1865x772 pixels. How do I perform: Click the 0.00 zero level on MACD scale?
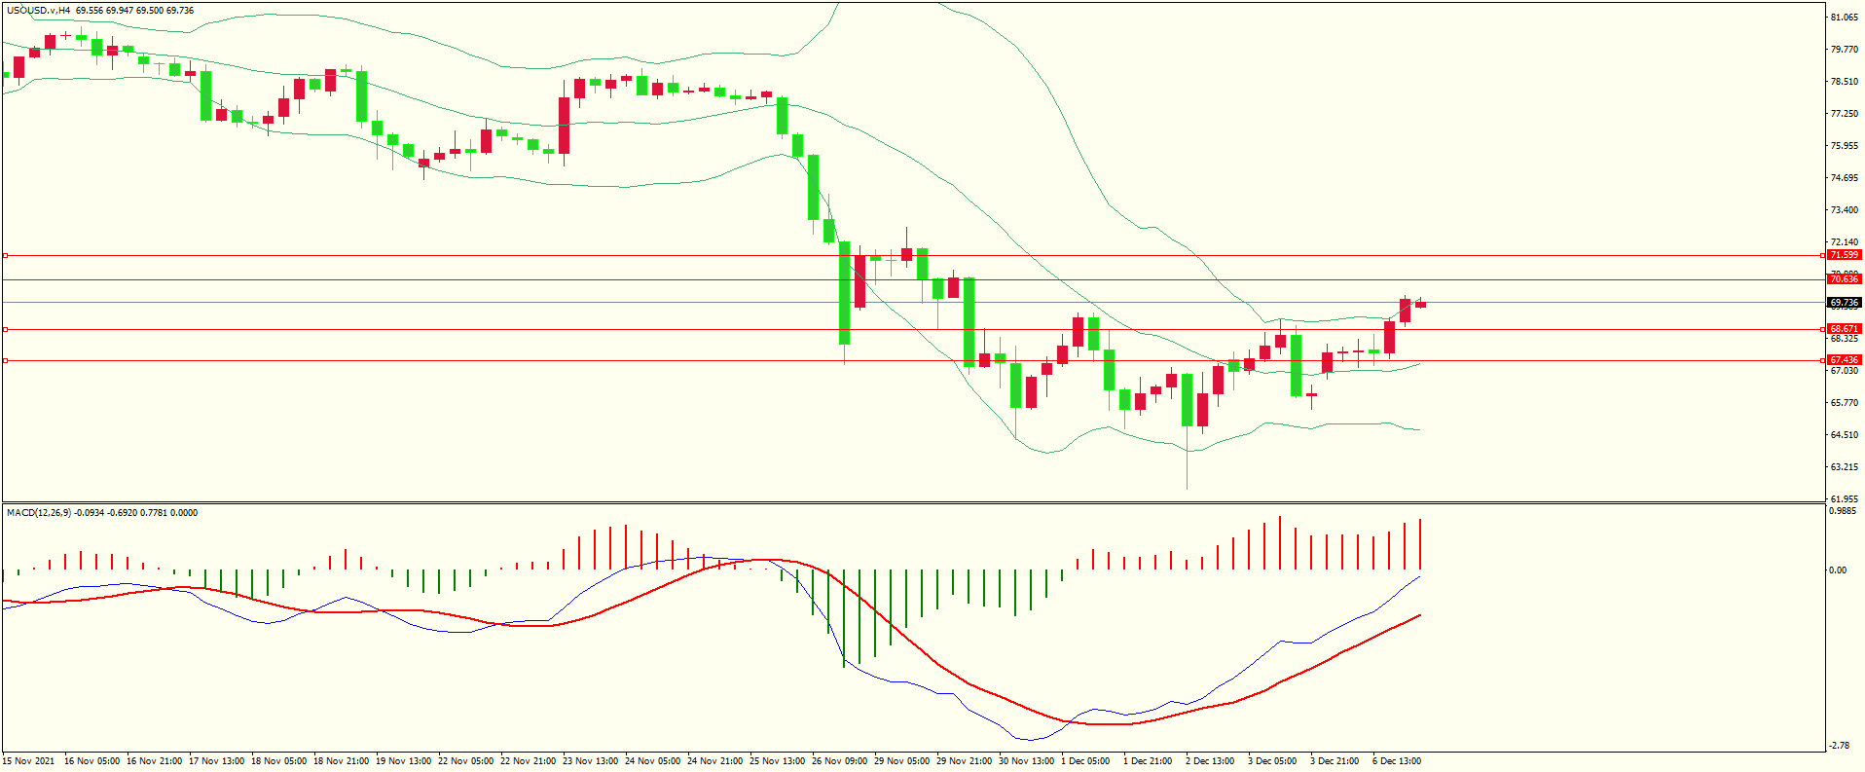(x=1838, y=570)
